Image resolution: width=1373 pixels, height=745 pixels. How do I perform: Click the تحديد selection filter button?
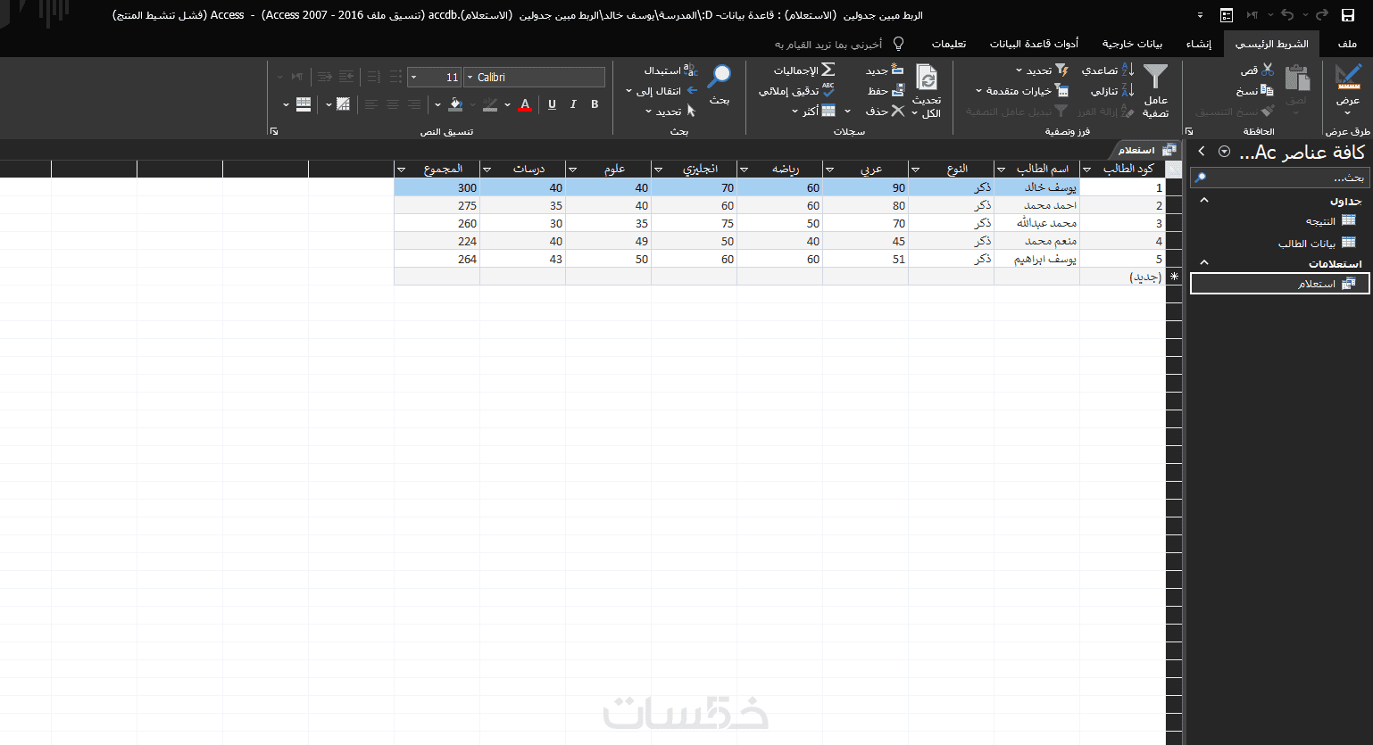1043,70
